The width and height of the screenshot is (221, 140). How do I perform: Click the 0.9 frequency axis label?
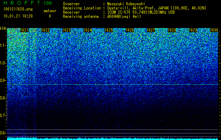point(3,80)
